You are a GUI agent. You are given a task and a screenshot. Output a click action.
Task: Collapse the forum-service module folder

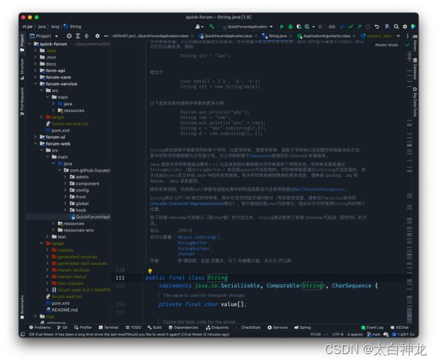36,84
